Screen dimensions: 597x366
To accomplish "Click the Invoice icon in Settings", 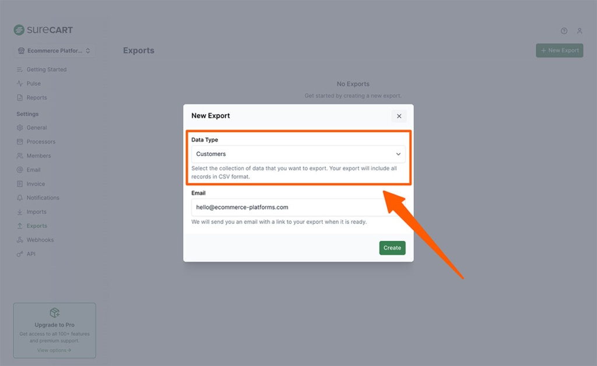I will tap(21, 183).
